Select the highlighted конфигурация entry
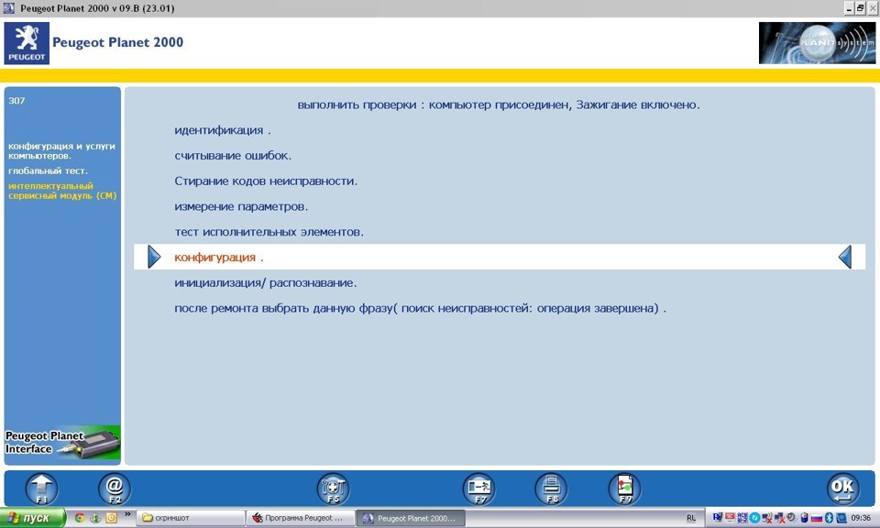 point(500,257)
